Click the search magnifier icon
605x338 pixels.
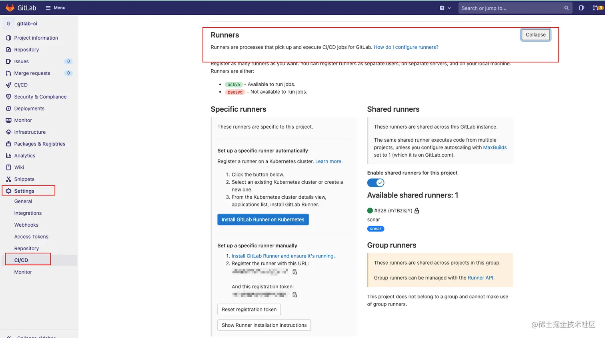pyautogui.click(x=566, y=8)
